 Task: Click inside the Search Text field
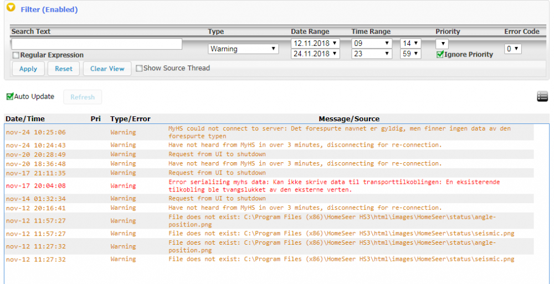(97, 44)
